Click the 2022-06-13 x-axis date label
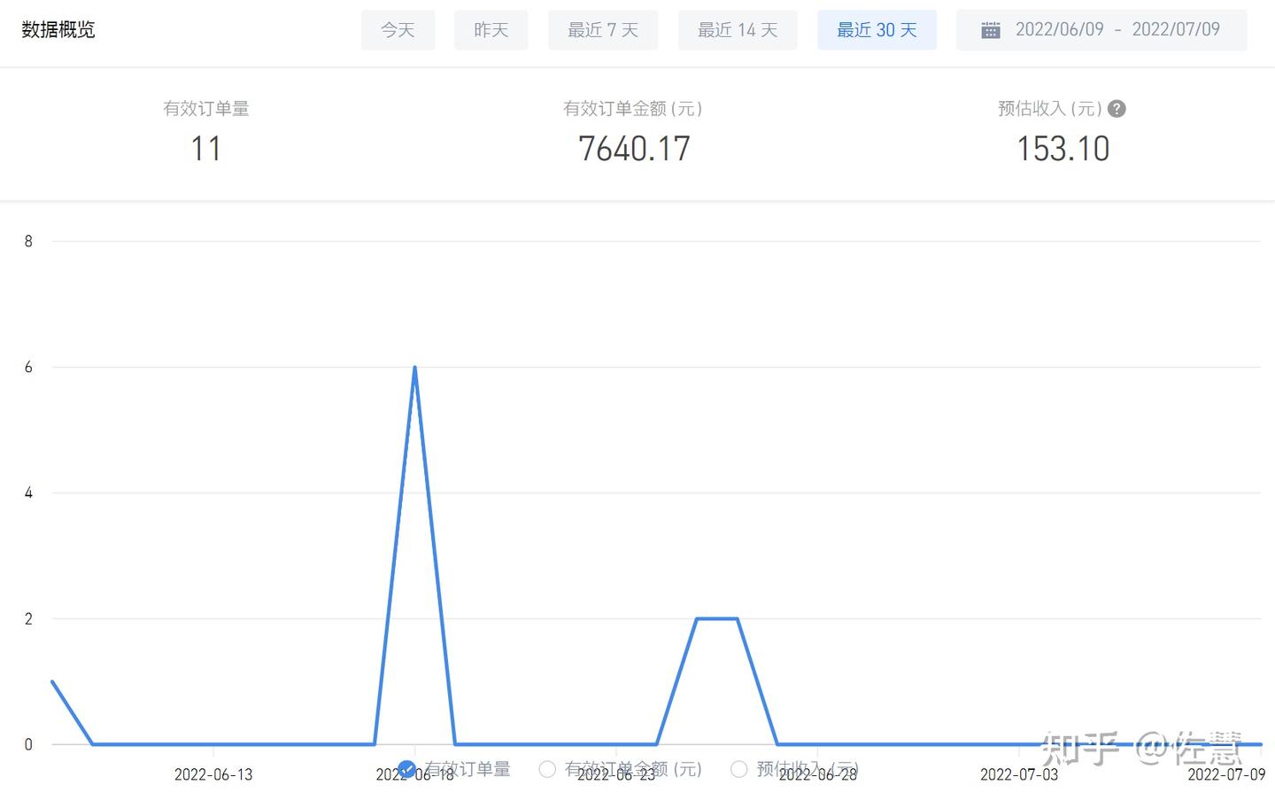The width and height of the screenshot is (1275, 800). [x=213, y=774]
